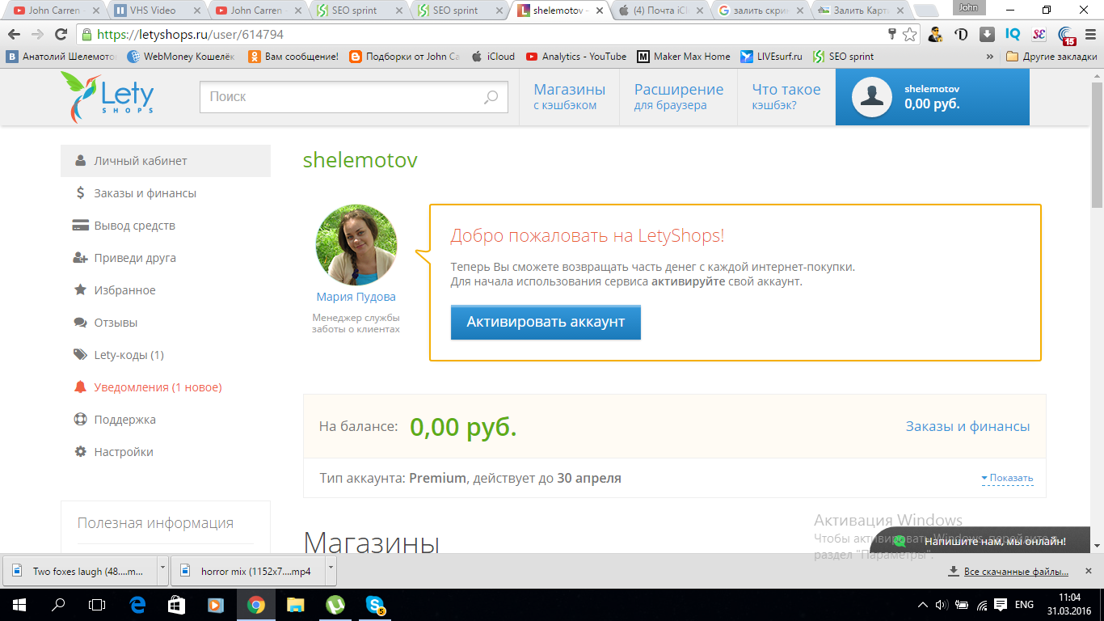Open the Другие закладки bookmarks folder
The width and height of the screenshot is (1104, 621).
coord(1051,57)
